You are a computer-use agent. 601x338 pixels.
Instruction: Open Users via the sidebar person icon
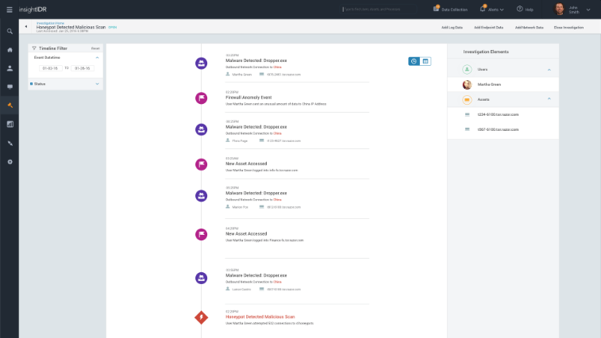[x=10, y=68]
